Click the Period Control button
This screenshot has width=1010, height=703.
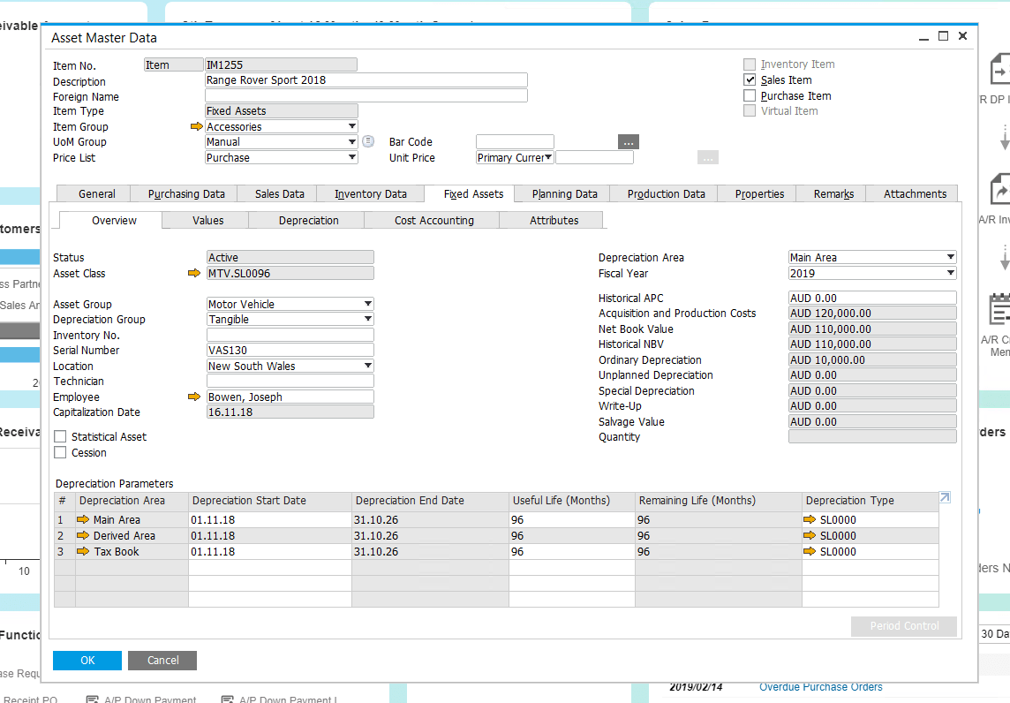coord(904,626)
